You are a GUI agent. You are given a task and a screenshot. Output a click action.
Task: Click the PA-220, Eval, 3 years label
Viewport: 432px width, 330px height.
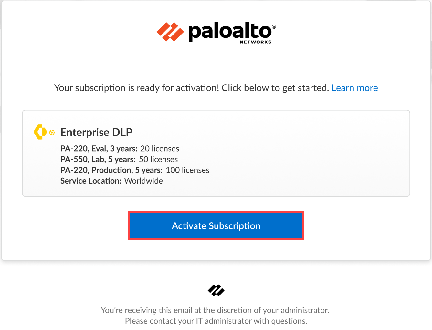point(99,149)
